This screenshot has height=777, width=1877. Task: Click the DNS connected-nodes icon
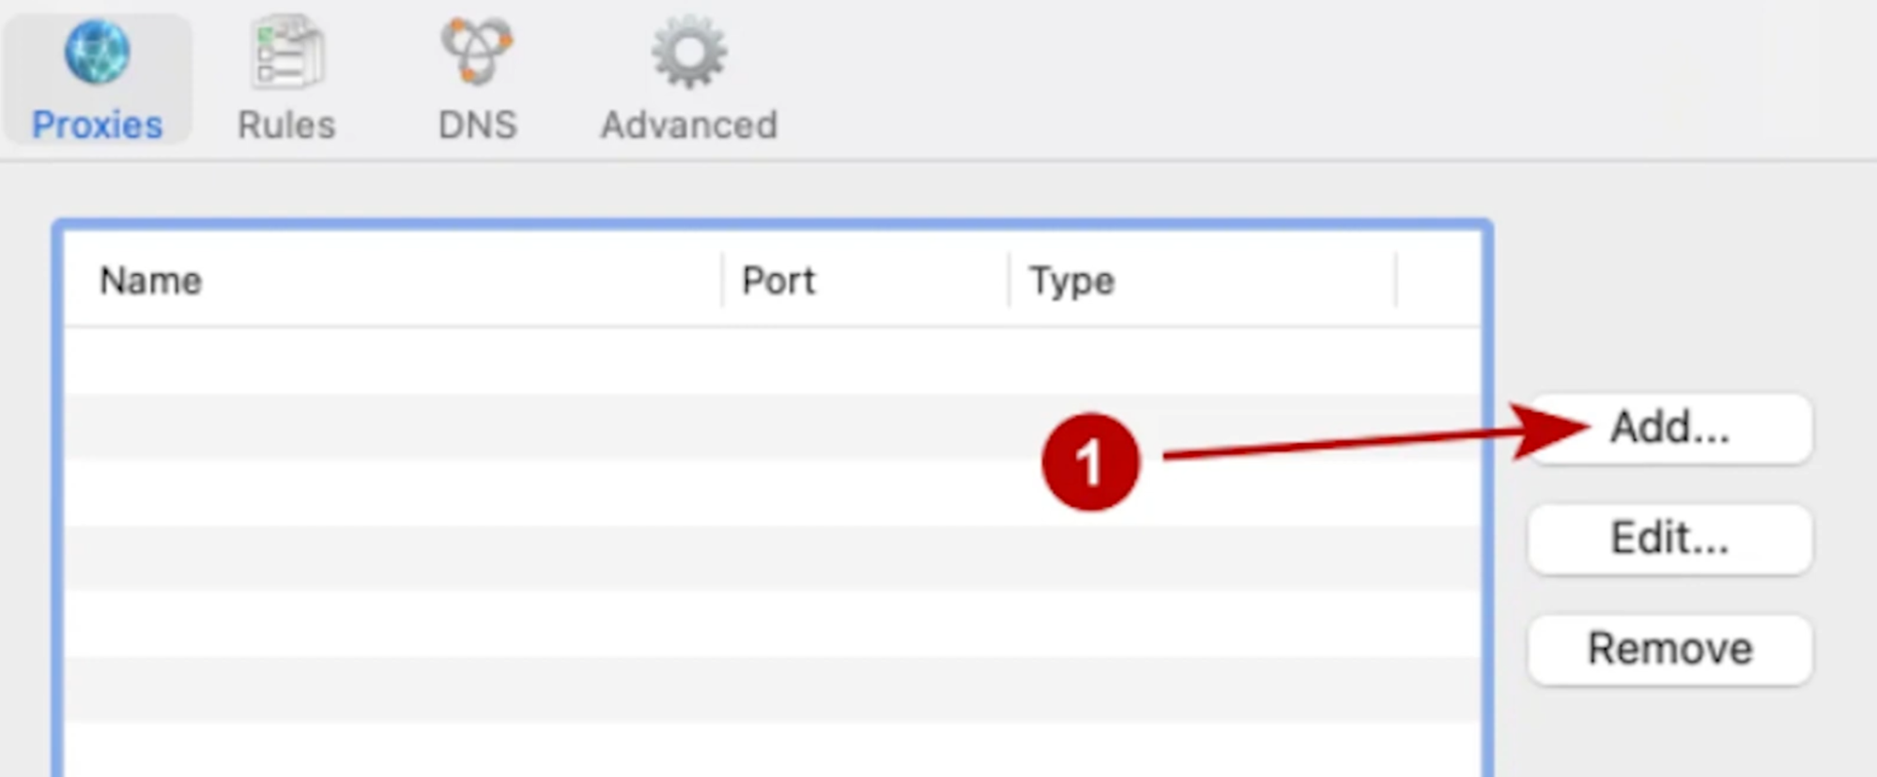pyautogui.click(x=477, y=53)
